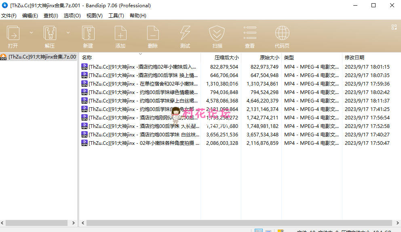Click left arrow of file list scrollbar
The image size is (401, 232).
pos(83,223)
